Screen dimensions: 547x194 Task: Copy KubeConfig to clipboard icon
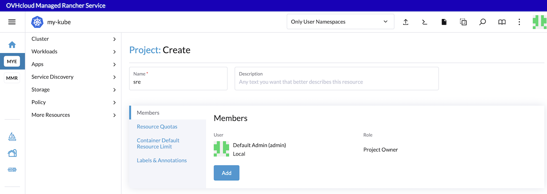click(x=463, y=22)
